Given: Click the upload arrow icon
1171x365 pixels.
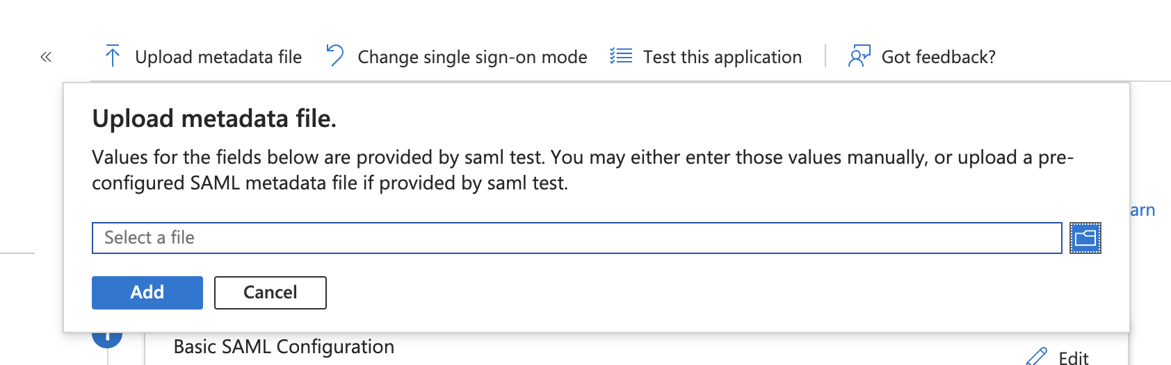Looking at the screenshot, I should 112,56.
